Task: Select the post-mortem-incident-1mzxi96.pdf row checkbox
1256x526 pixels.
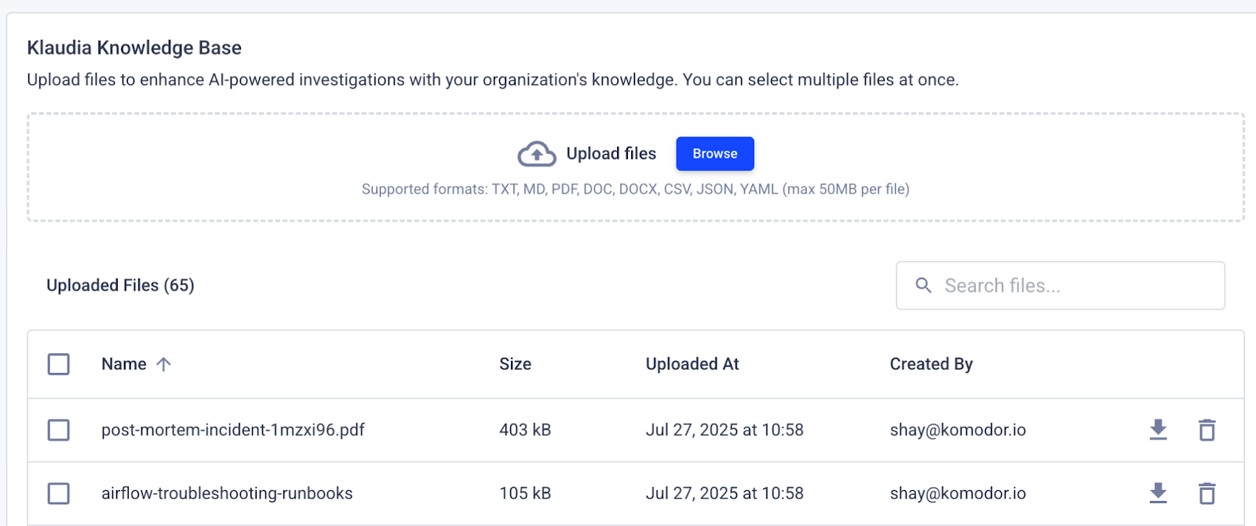Action: [x=59, y=430]
